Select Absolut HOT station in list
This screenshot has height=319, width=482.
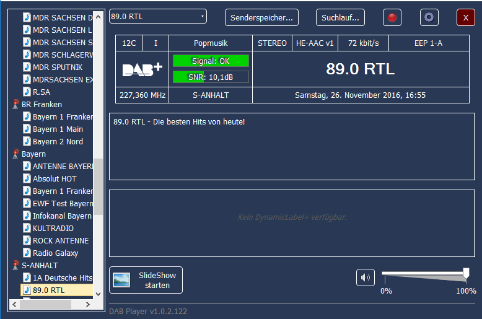[55, 179]
